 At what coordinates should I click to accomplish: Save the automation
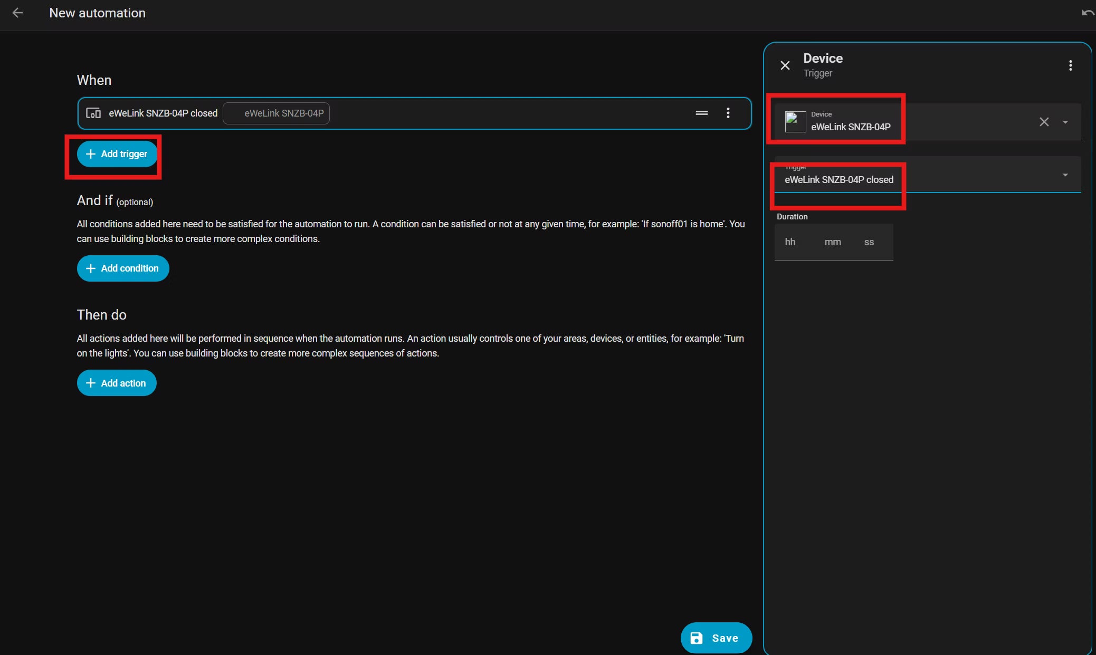pyautogui.click(x=716, y=638)
